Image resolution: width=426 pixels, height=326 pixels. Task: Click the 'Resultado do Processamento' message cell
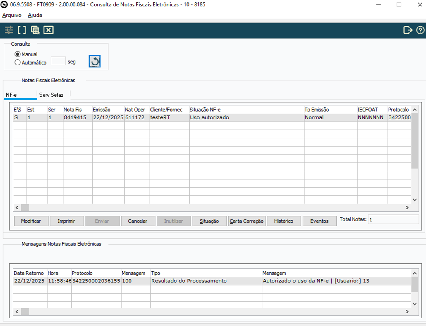[206, 281]
